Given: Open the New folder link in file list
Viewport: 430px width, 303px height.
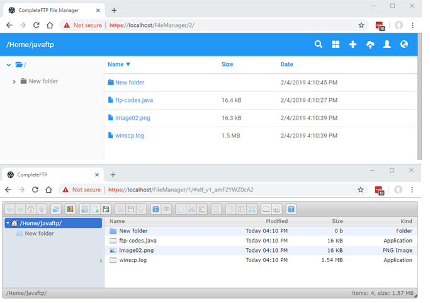Looking at the screenshot, I should tap(130, 83).
